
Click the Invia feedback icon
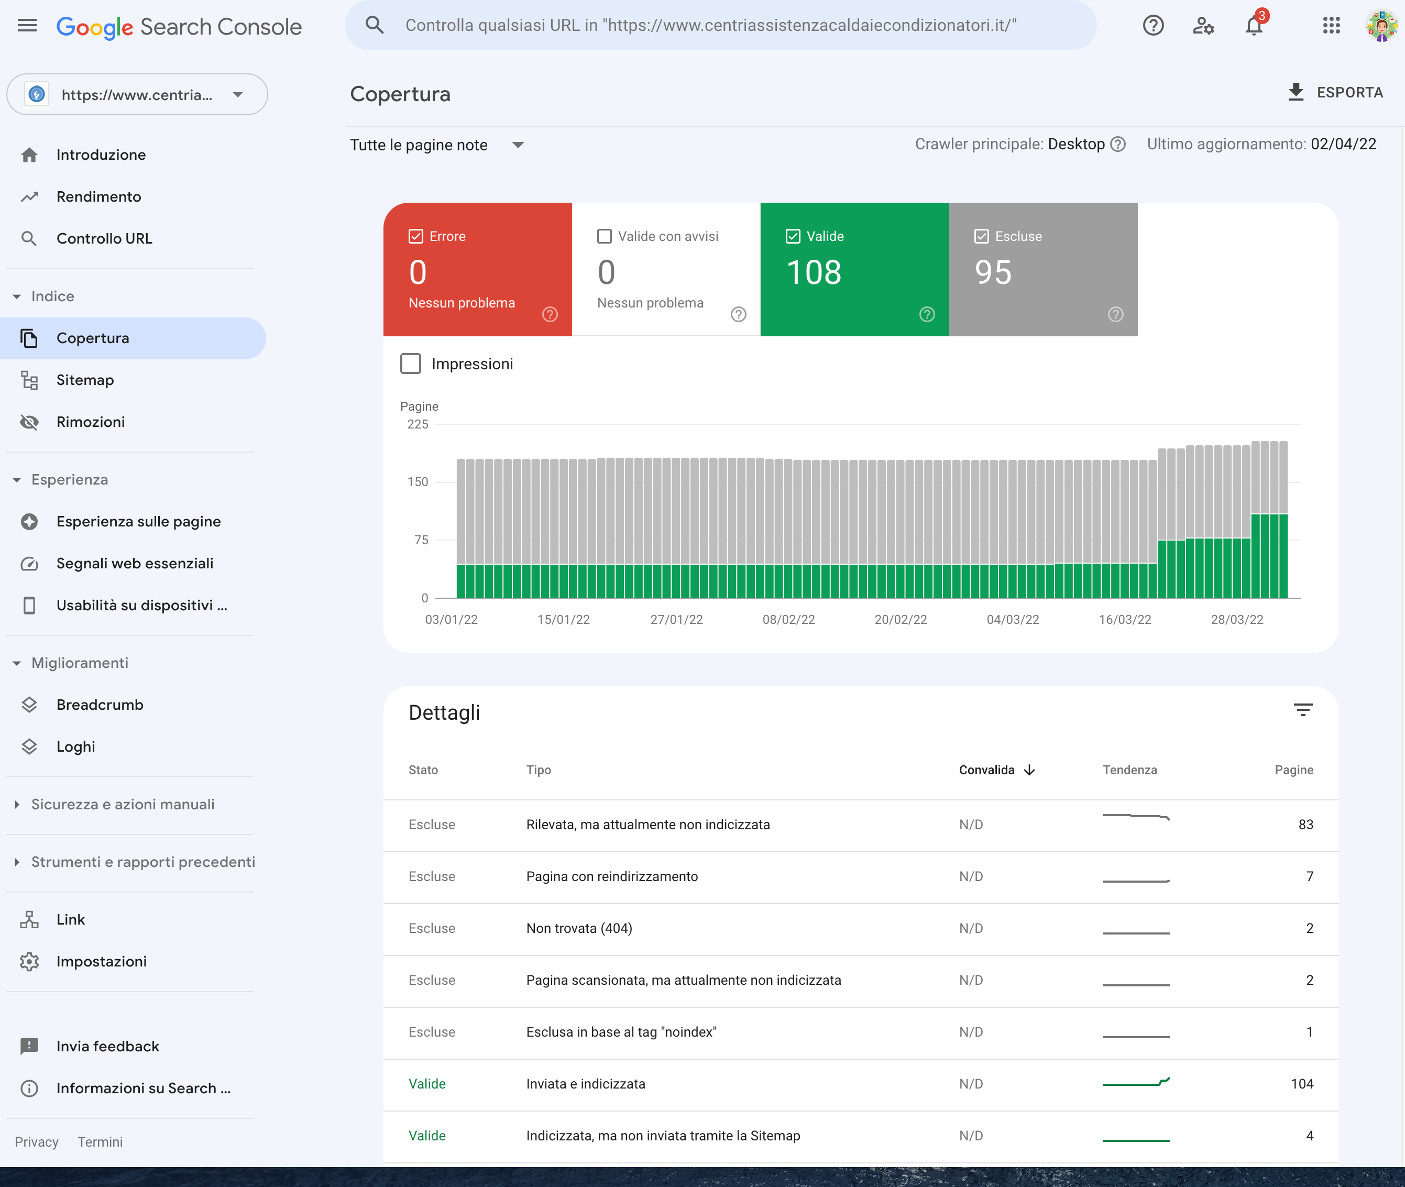29,1046
